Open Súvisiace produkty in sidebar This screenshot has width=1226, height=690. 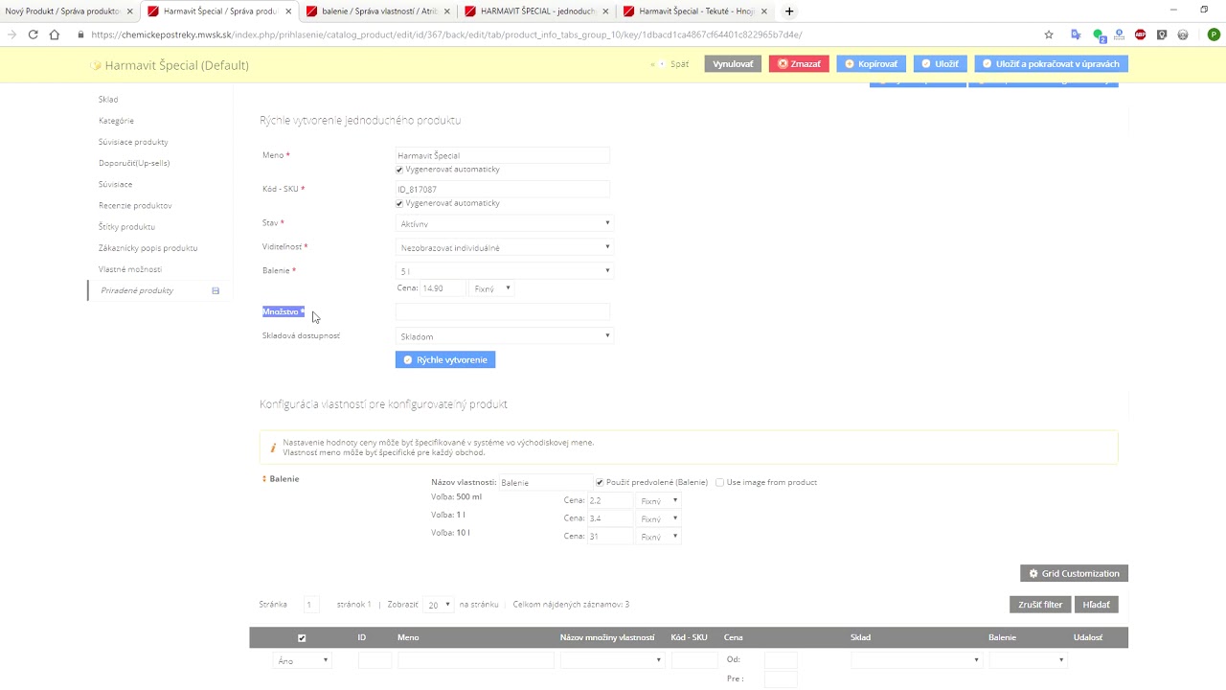[133, 142]
